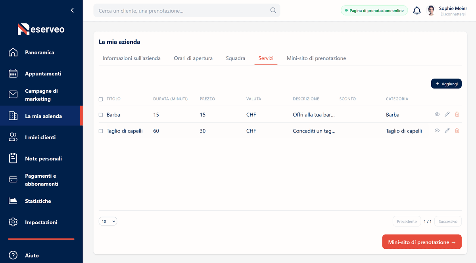Open the rows-per-page dropdown showing 10

(108, 221)
